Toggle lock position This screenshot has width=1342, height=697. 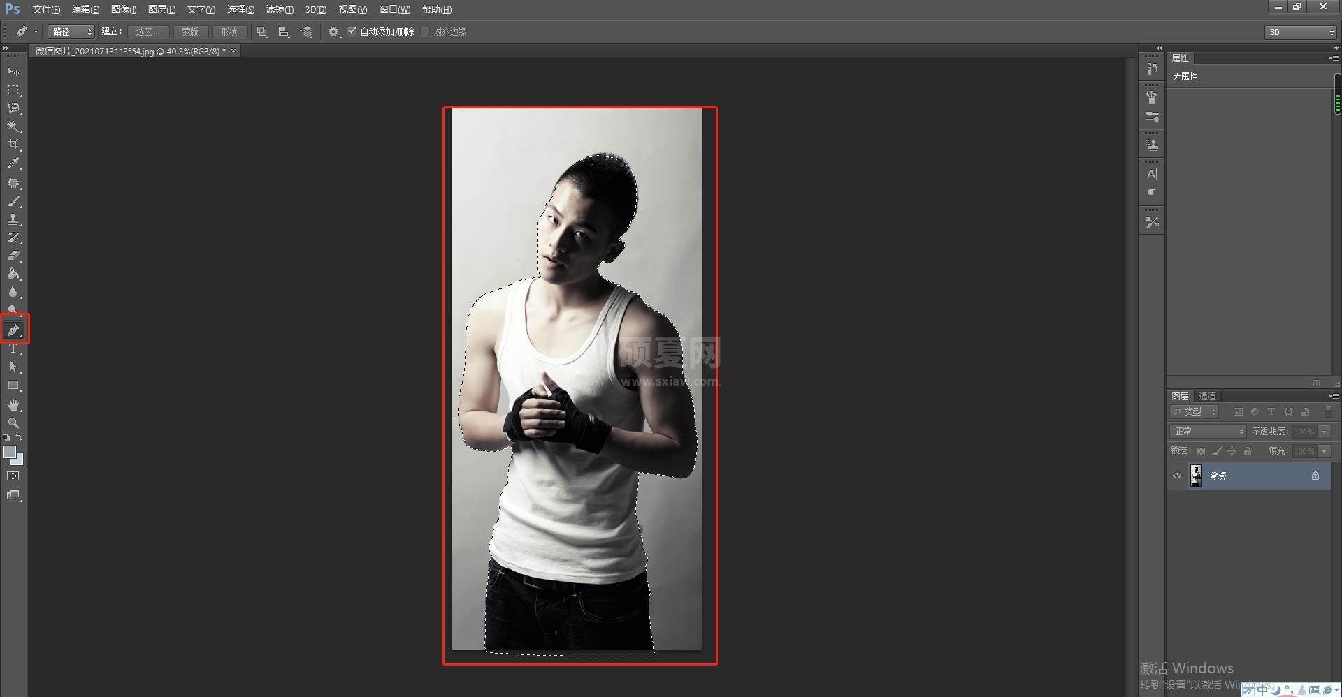point(1232,451)
